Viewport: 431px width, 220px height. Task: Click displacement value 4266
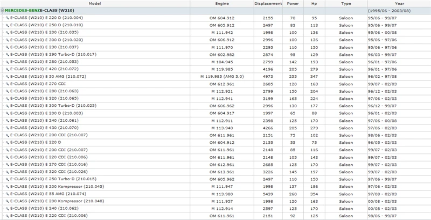click(x=268, y=128)
